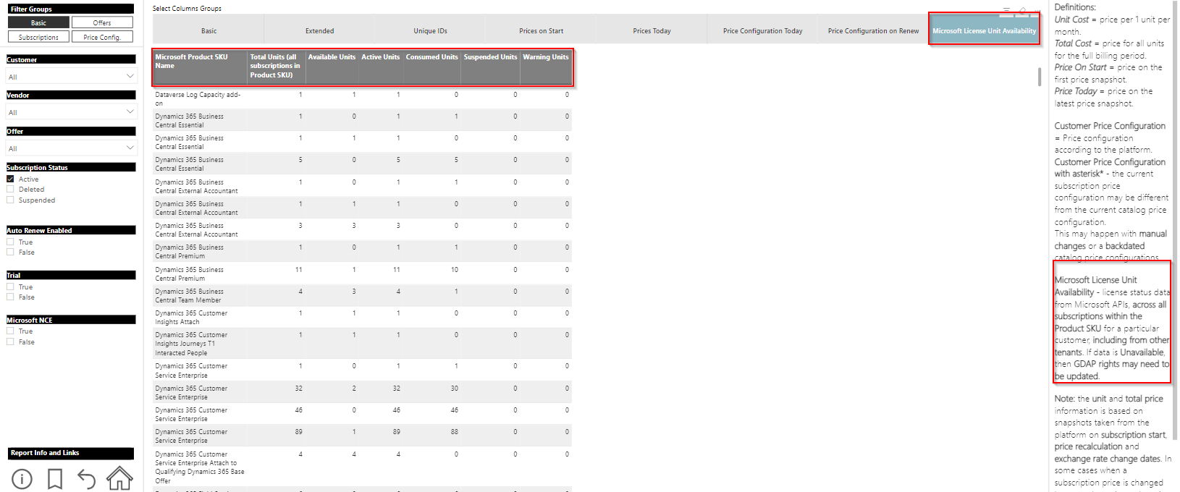Select Microsoft License Unit Availability tab
This screenshot has height=492, width=1180.
point(984,30)
